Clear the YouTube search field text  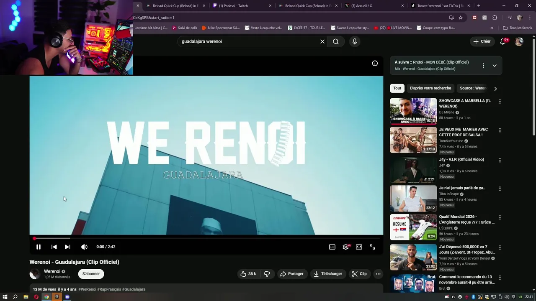tap(322, 41)
